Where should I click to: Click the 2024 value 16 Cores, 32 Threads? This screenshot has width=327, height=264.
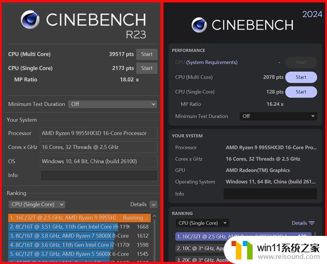click(x=263, y=159)
